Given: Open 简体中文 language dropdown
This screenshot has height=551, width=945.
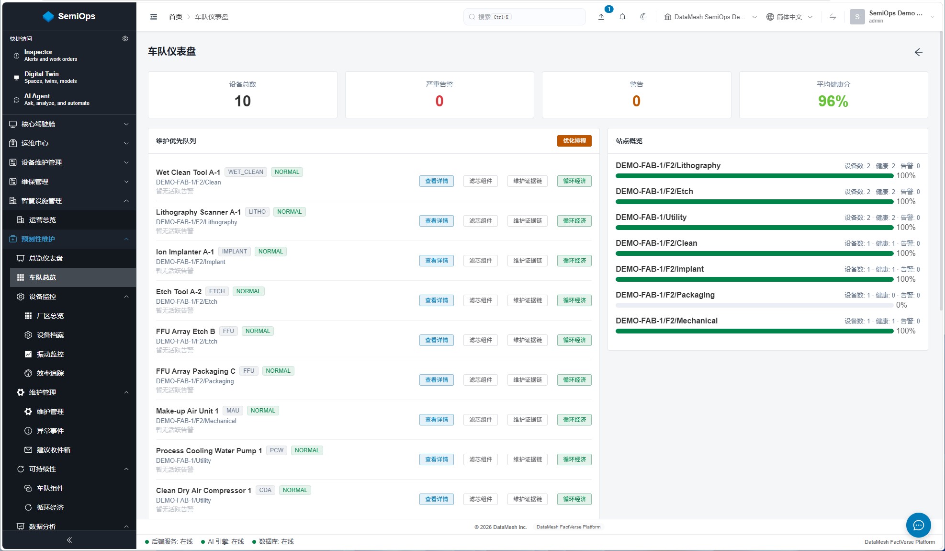Looking at the screenshot, I should coord(789,17).
